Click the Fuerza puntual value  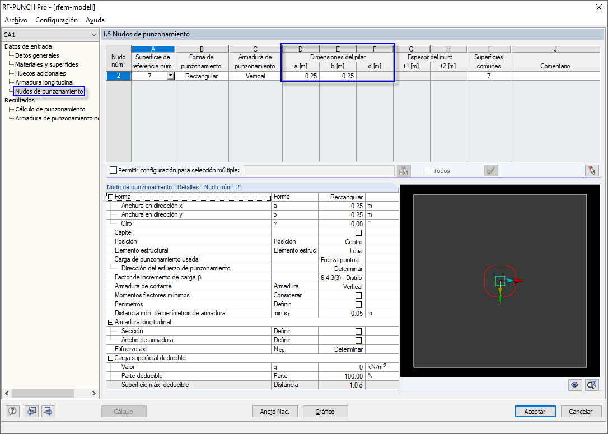[342, 259]
